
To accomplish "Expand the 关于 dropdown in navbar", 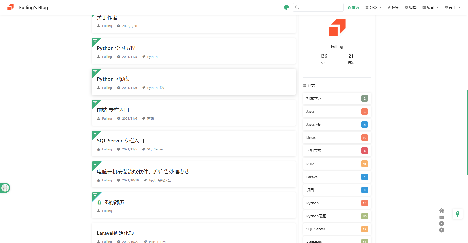I will click(453, 7).
